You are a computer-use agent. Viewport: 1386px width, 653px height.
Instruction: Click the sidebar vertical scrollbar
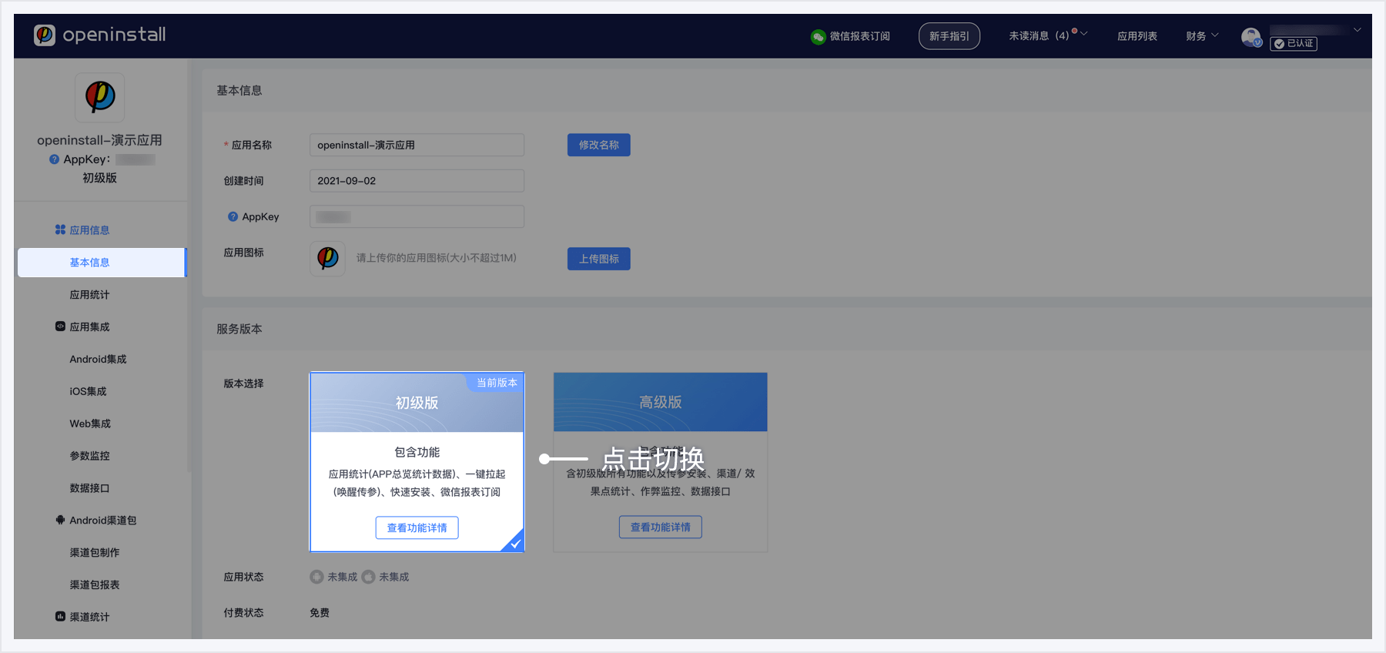click(x=189, y=266)
